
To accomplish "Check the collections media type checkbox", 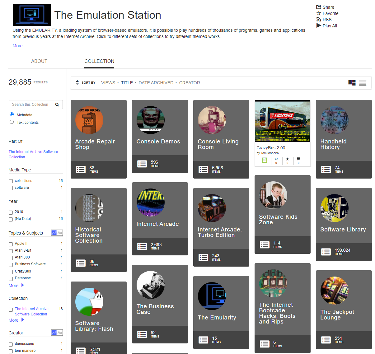I will coord(11,181).
